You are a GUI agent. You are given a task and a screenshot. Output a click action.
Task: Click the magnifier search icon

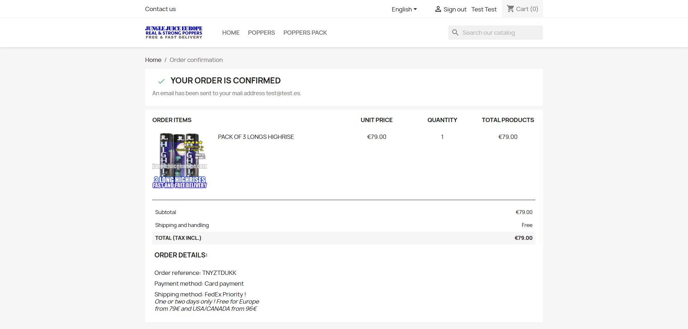click(455, 33)
